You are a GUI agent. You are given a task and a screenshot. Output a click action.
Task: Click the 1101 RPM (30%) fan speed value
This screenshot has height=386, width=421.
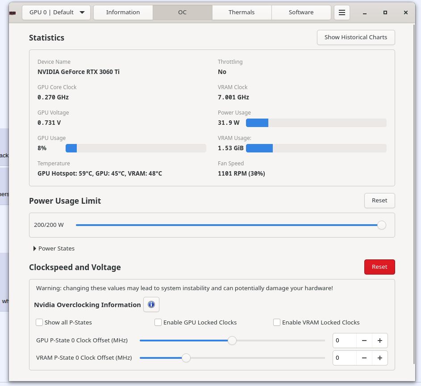point(242,173)
